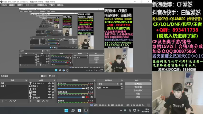The image size is (203, 114).
Task: Open 设置 in the 控件 dock
Action: [x=138, y=94]
